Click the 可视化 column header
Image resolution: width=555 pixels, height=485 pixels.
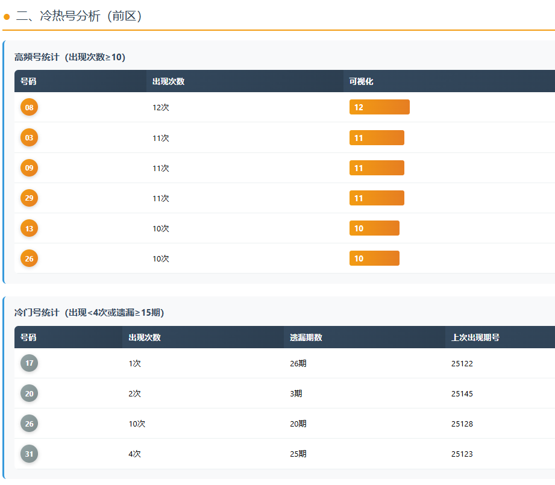pos(362,81)
